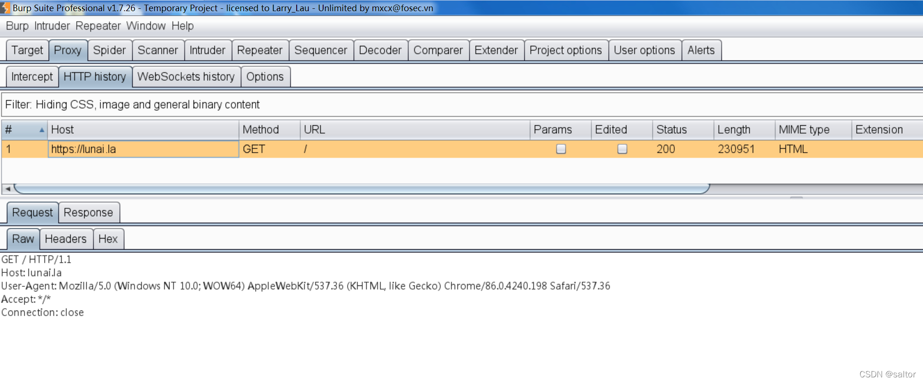923x382 pixels.
Task: Switch to the Headers view tab
Action: [x=66, y=239]
